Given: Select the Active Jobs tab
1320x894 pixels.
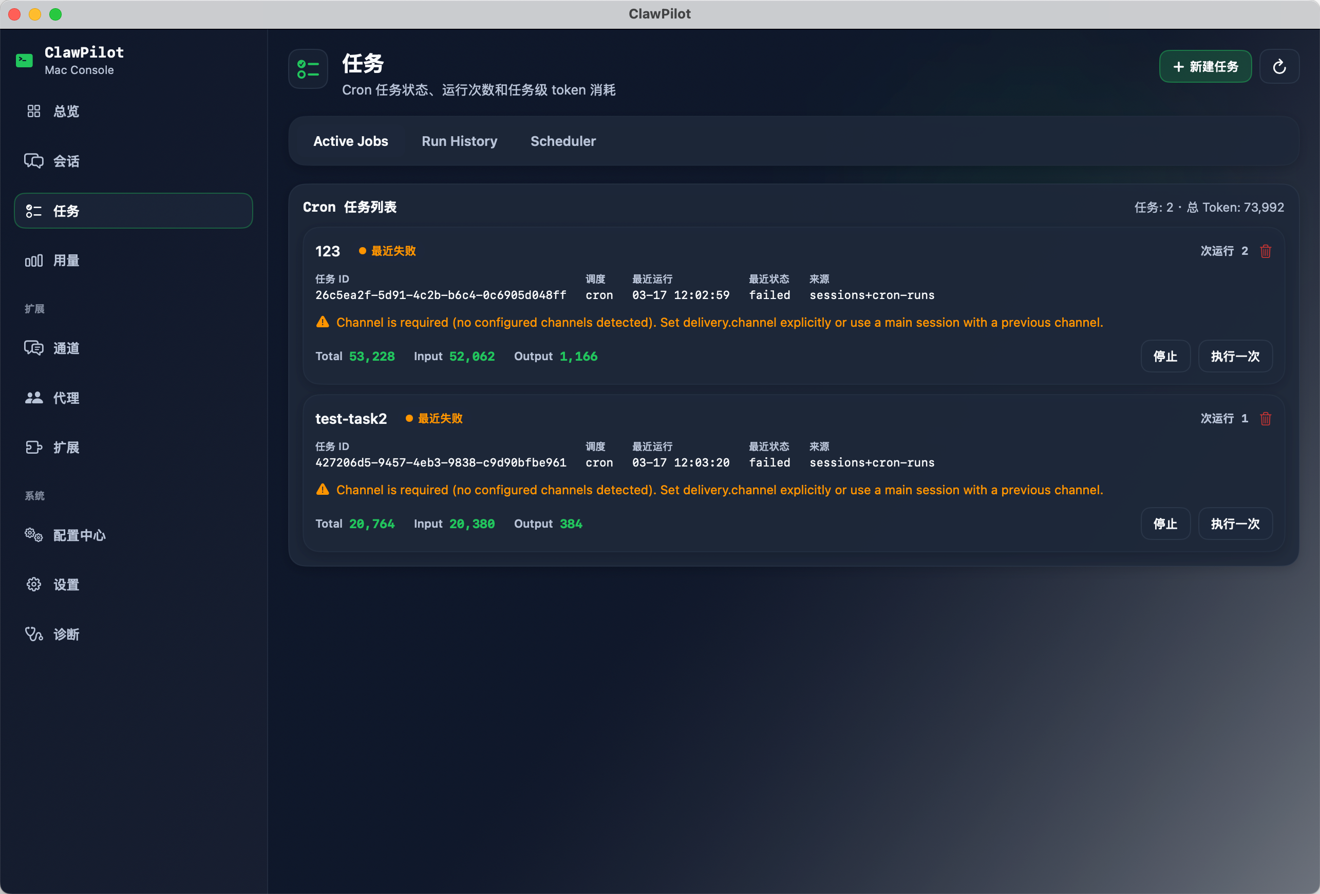Looking at the screenshot, I should pos(350,141).
